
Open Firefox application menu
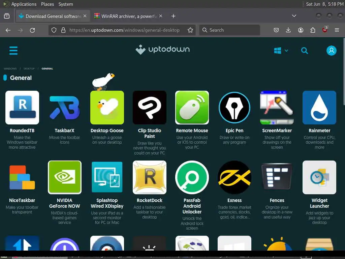click(x=337, y=30)
